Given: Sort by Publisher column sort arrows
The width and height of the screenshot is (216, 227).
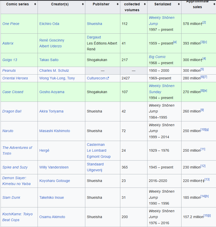Looking at the screenshot, I should coord(118,4).
